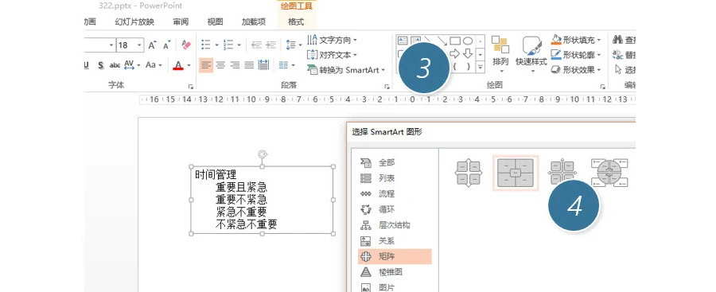Open the red font color A swatch

pos(178,65)
